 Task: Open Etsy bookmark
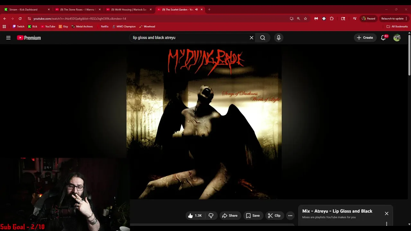pyautogui.click(x=63, y=27)
